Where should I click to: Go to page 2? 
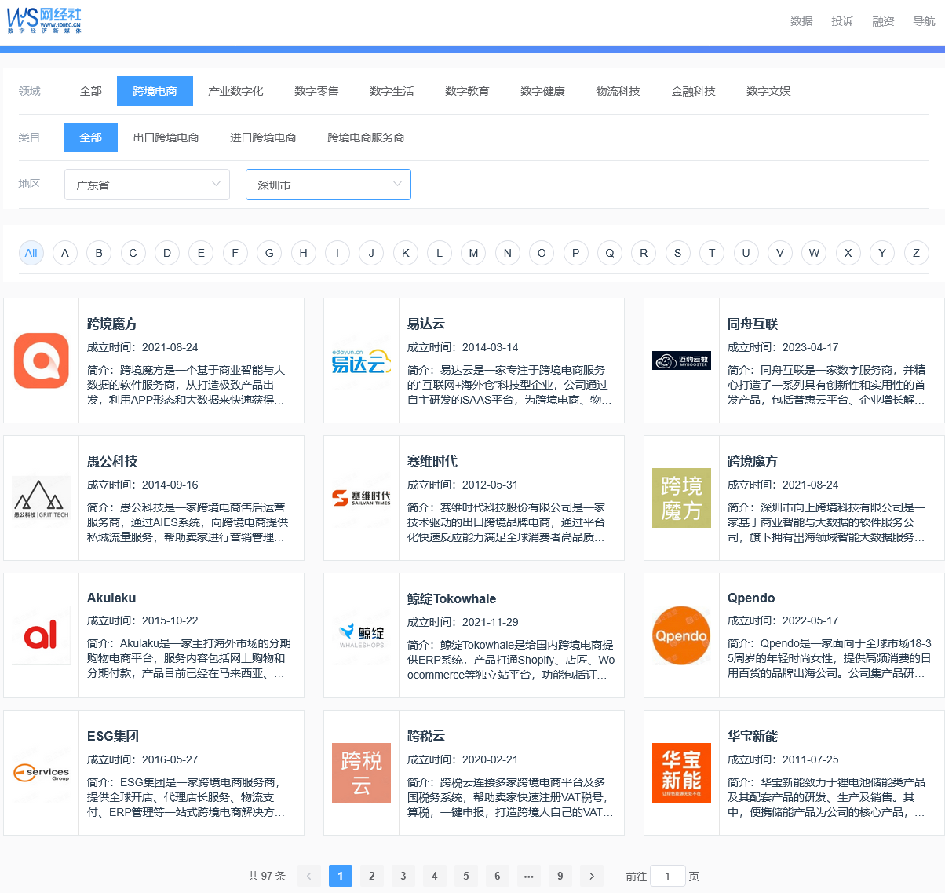(372, 876)
